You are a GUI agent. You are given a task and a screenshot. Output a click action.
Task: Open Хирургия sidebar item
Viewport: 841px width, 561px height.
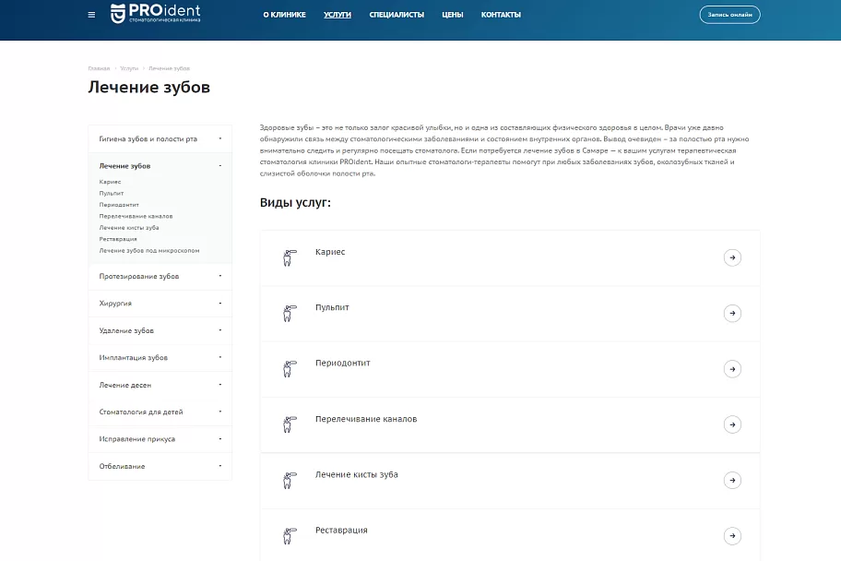(115, 304)
